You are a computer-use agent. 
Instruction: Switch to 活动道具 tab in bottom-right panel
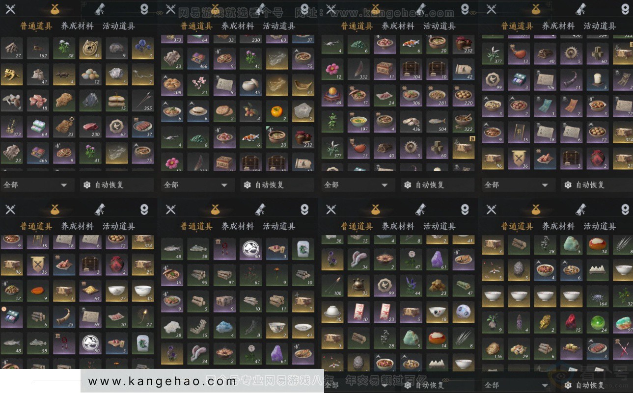coord(600,226)
